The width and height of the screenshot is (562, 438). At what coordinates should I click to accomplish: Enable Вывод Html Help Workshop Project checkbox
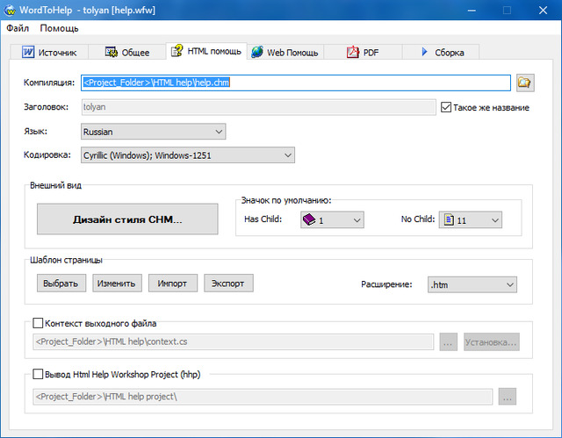click(x=38, y=374)
